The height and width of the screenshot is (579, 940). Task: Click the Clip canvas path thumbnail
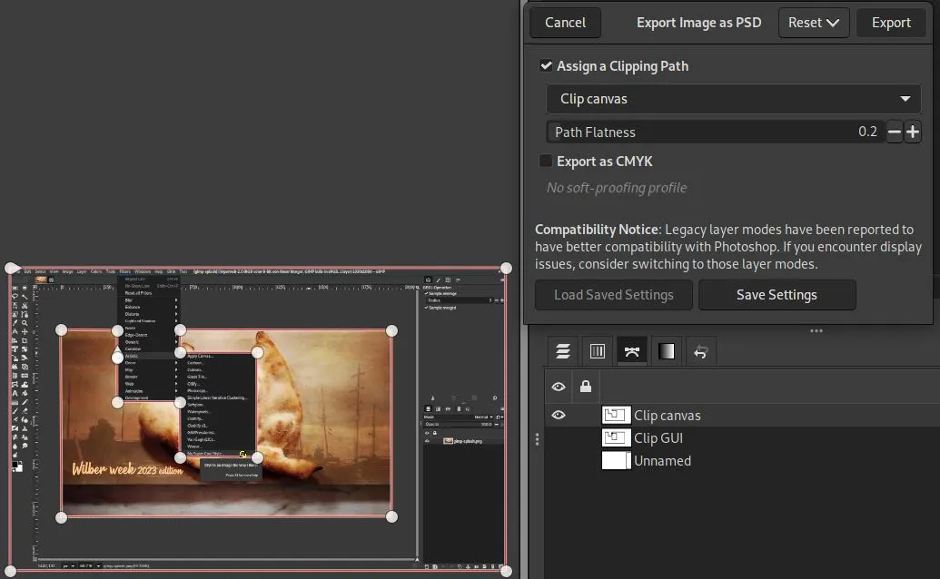(616, 415)
